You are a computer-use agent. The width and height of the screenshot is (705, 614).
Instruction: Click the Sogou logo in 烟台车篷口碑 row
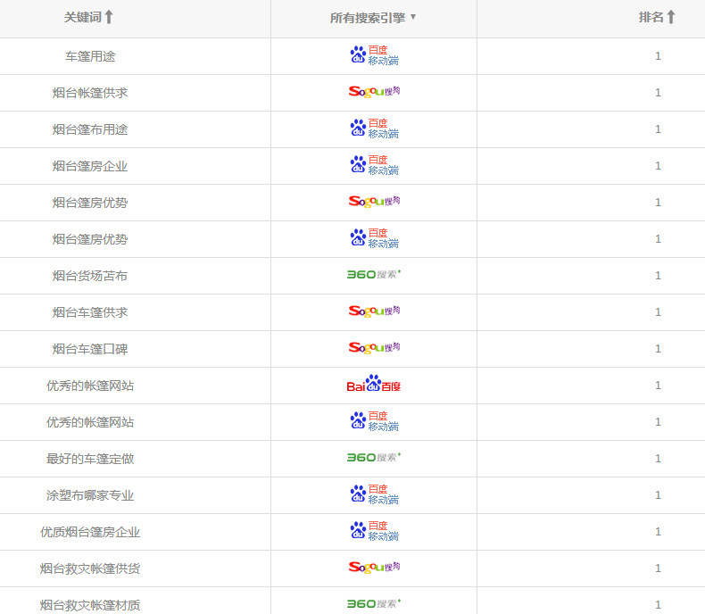click(374, 348)
